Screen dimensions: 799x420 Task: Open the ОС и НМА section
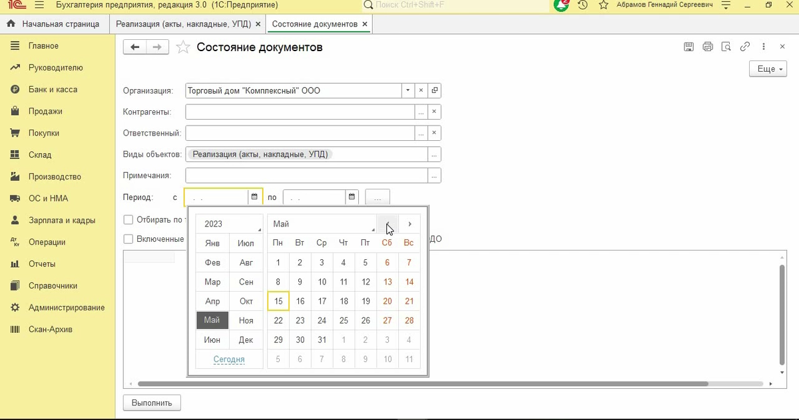(57, 199)
